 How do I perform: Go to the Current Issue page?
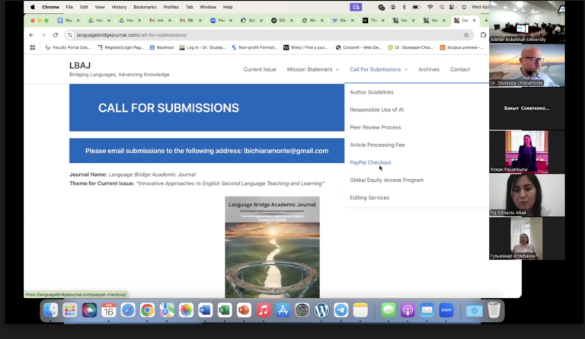[x=260, y=69]
